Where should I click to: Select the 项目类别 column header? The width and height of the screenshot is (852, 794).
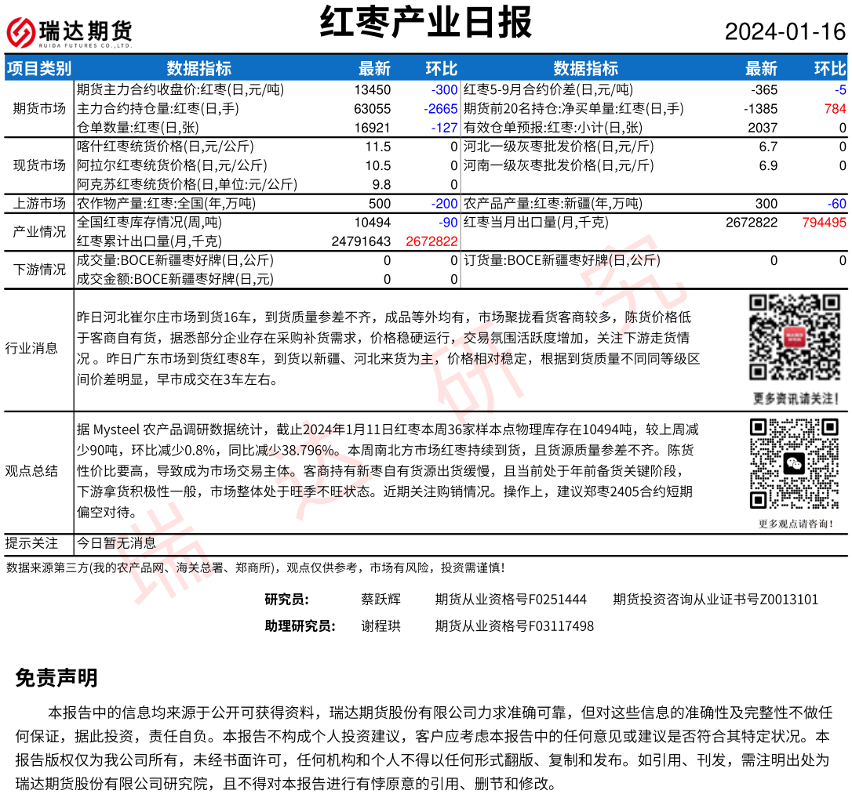click(39, 68)
